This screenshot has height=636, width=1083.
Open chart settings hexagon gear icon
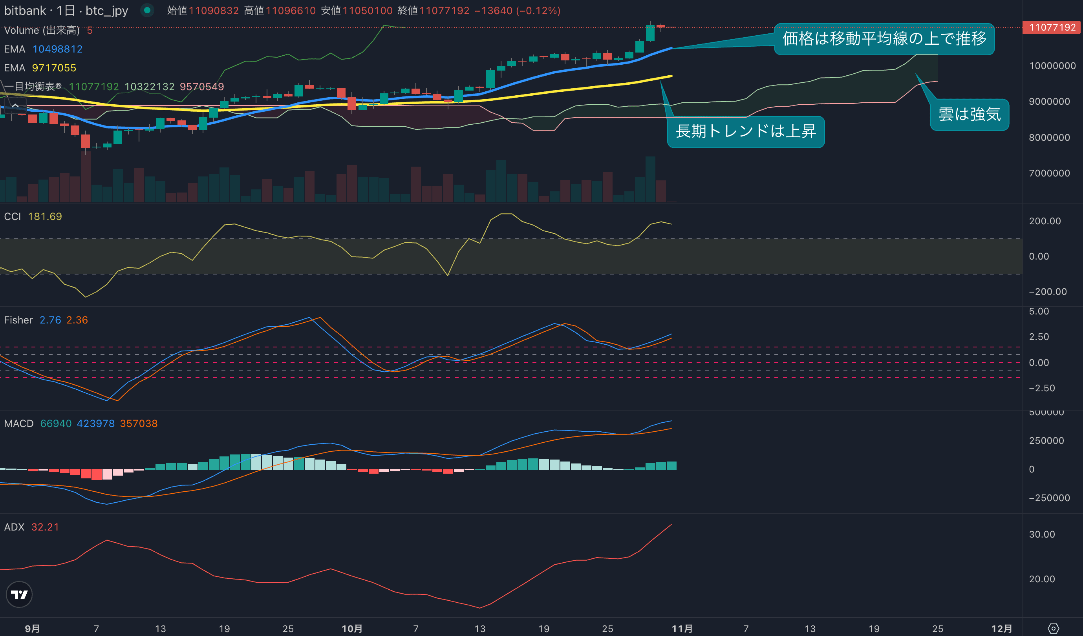click(x=1053, y=628)
